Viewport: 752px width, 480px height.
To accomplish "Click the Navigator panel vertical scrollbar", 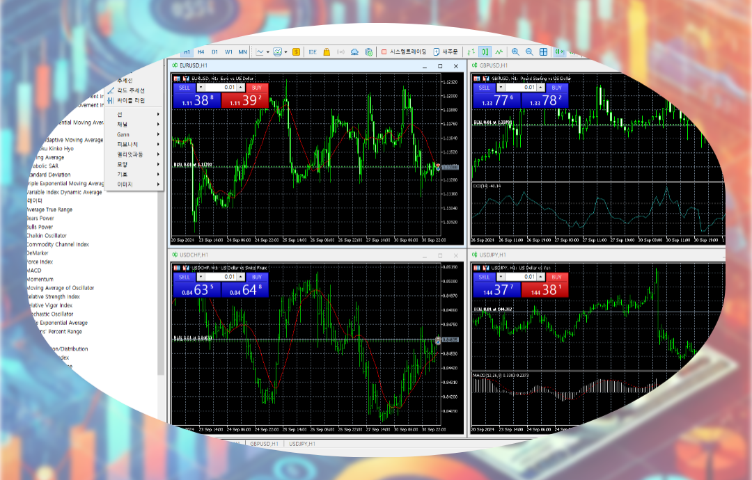I will tap(161, 282).
